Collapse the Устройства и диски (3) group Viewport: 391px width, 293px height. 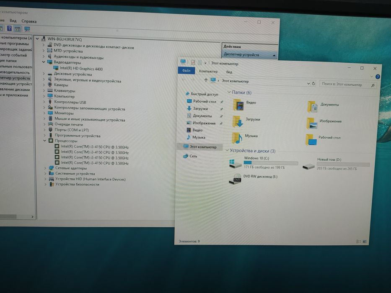point(227,150)
